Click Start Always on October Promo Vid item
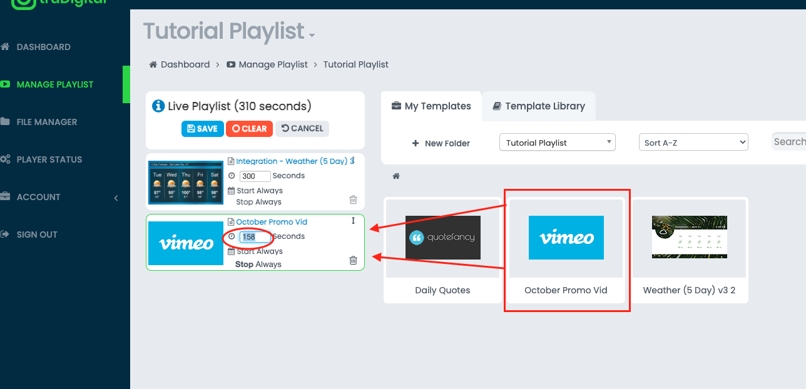This screenshot has height=389, width=806. click(260, 251)
